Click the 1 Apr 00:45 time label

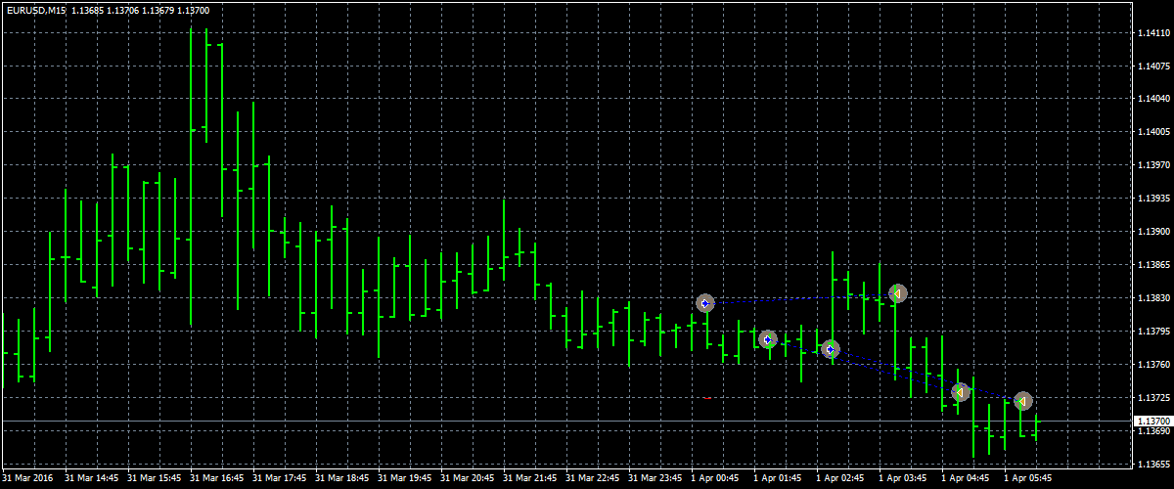pyautogui.click(x=715, y=479)
